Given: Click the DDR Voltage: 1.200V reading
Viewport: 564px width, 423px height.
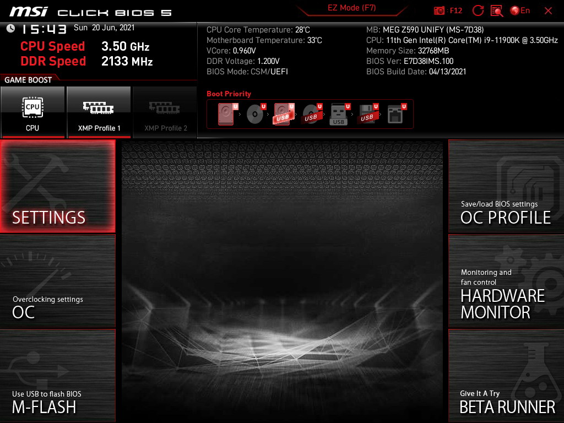Looking at the screenshot, I should (243, 61).
